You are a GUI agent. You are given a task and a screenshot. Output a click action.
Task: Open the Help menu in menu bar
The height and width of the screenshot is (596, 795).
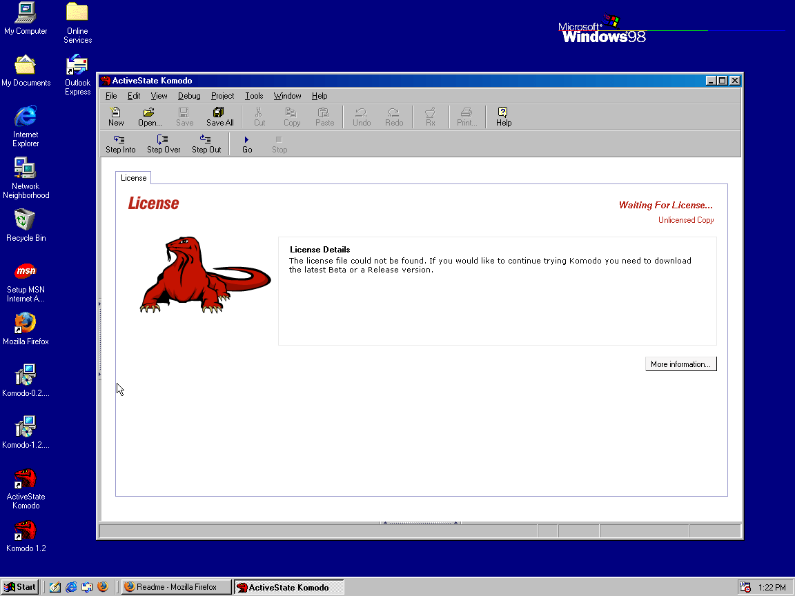tap(320, 96)
